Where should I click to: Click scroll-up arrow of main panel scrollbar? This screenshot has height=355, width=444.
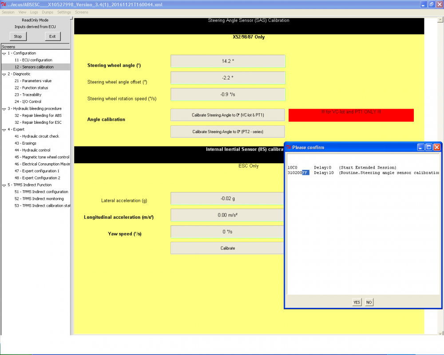440,20
